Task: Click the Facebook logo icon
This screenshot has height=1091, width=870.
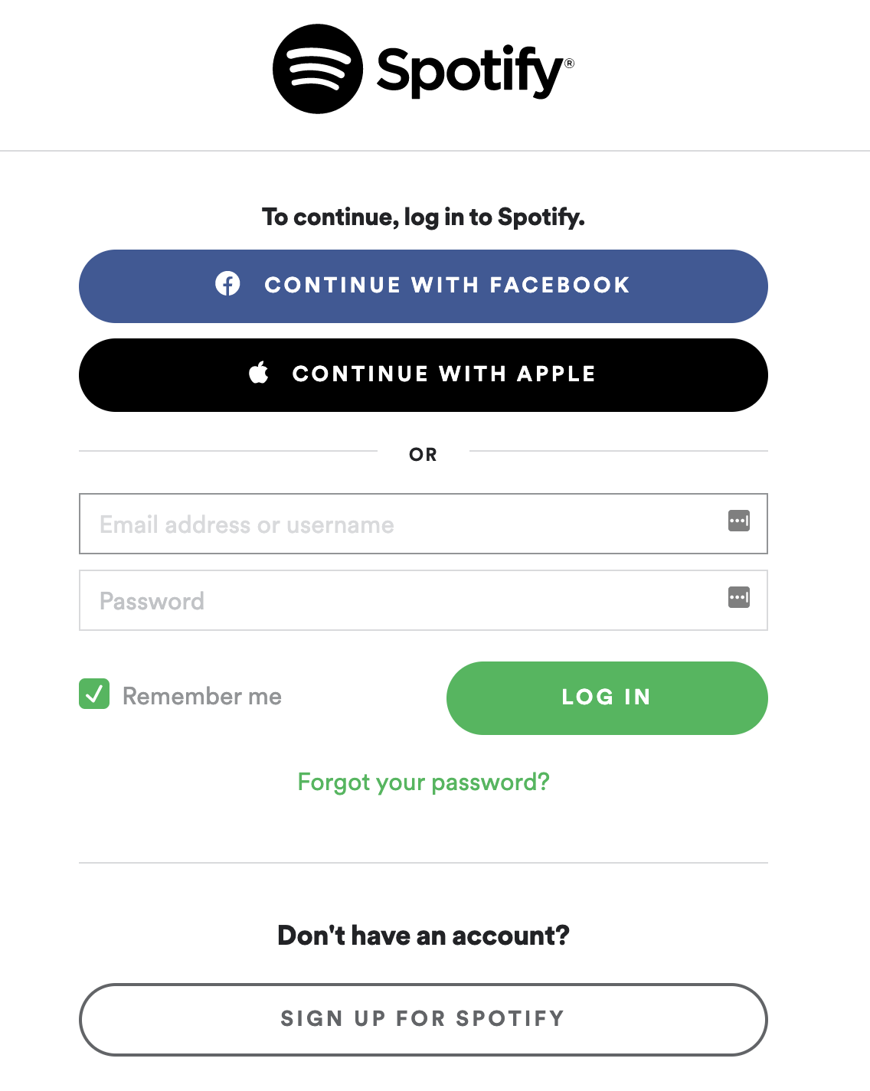Action: pyautogui.click(x=227, y=284)
